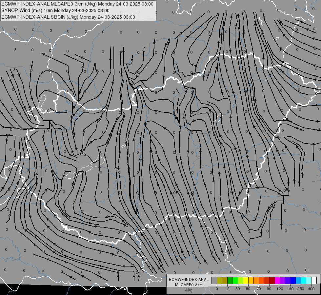Click the SBCIN title line in header
The image size is (321, 295).
point(68,17)
